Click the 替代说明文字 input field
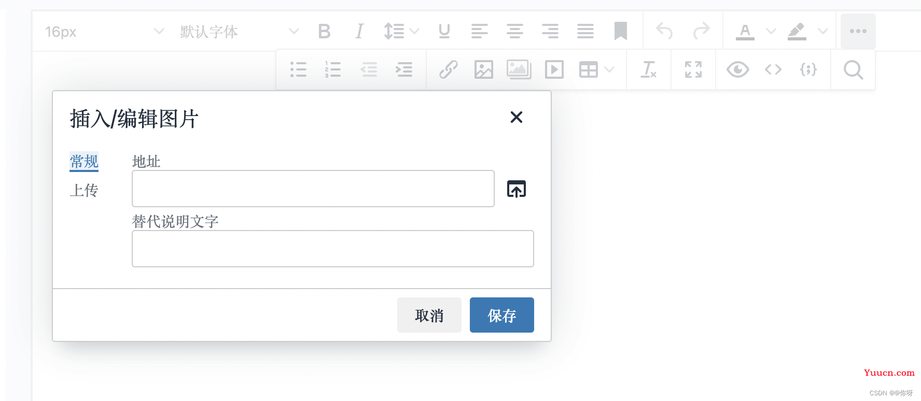921x401 pixels. [333, 249]
